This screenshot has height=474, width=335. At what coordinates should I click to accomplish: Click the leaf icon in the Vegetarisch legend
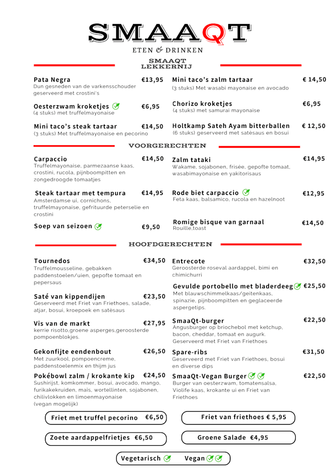(167, 458)
